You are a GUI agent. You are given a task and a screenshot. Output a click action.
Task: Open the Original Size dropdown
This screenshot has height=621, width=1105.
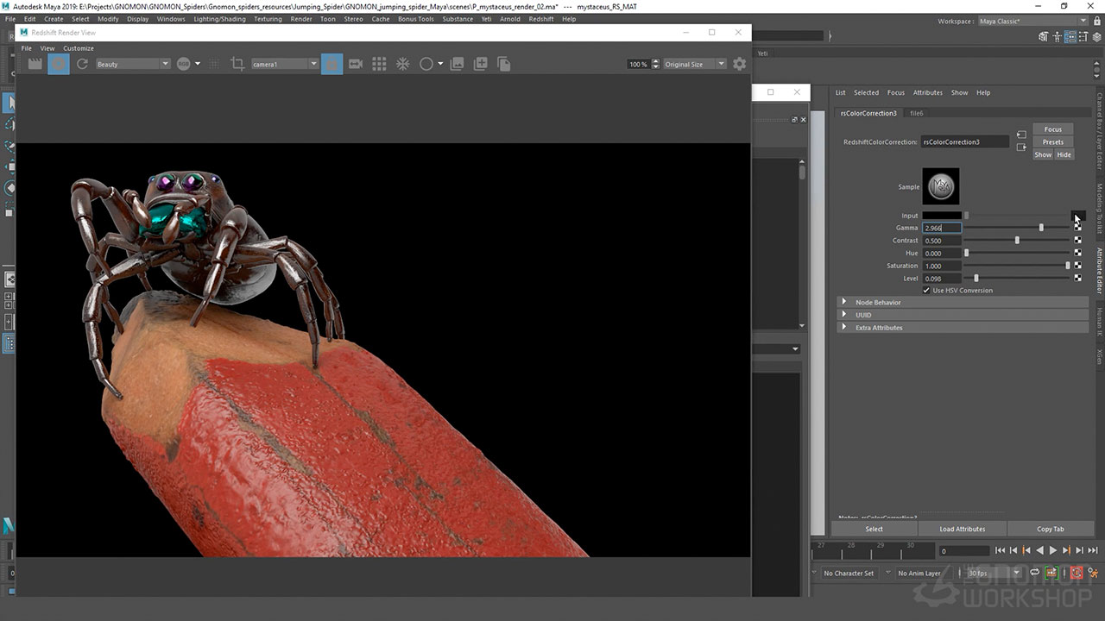click(695, 64)
